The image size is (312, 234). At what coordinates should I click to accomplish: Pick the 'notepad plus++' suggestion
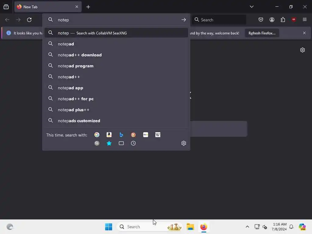tap(116, 110)
